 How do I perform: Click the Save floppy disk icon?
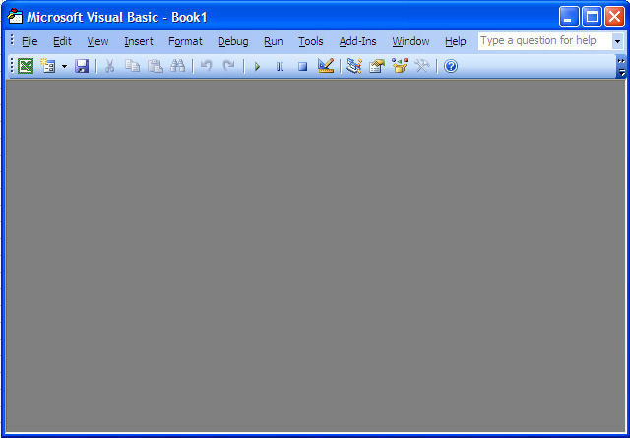pyautogui.click(x=82, y=66)
